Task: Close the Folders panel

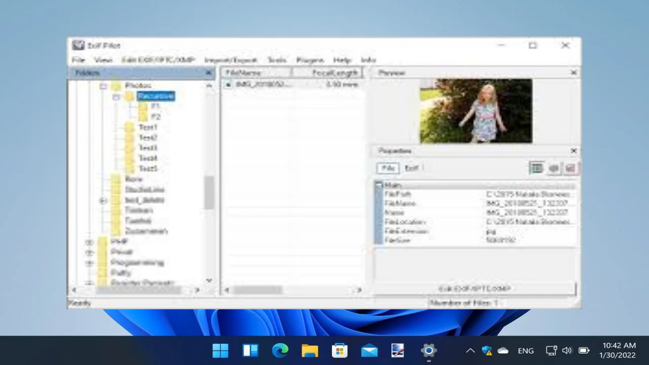Action: (208, 73)
